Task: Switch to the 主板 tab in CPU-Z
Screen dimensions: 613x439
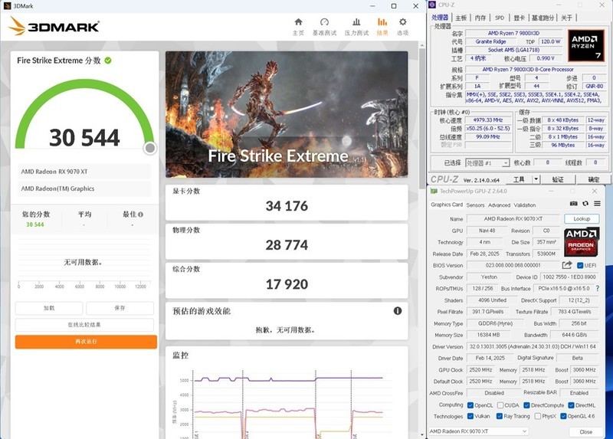Action: [461, 18]
